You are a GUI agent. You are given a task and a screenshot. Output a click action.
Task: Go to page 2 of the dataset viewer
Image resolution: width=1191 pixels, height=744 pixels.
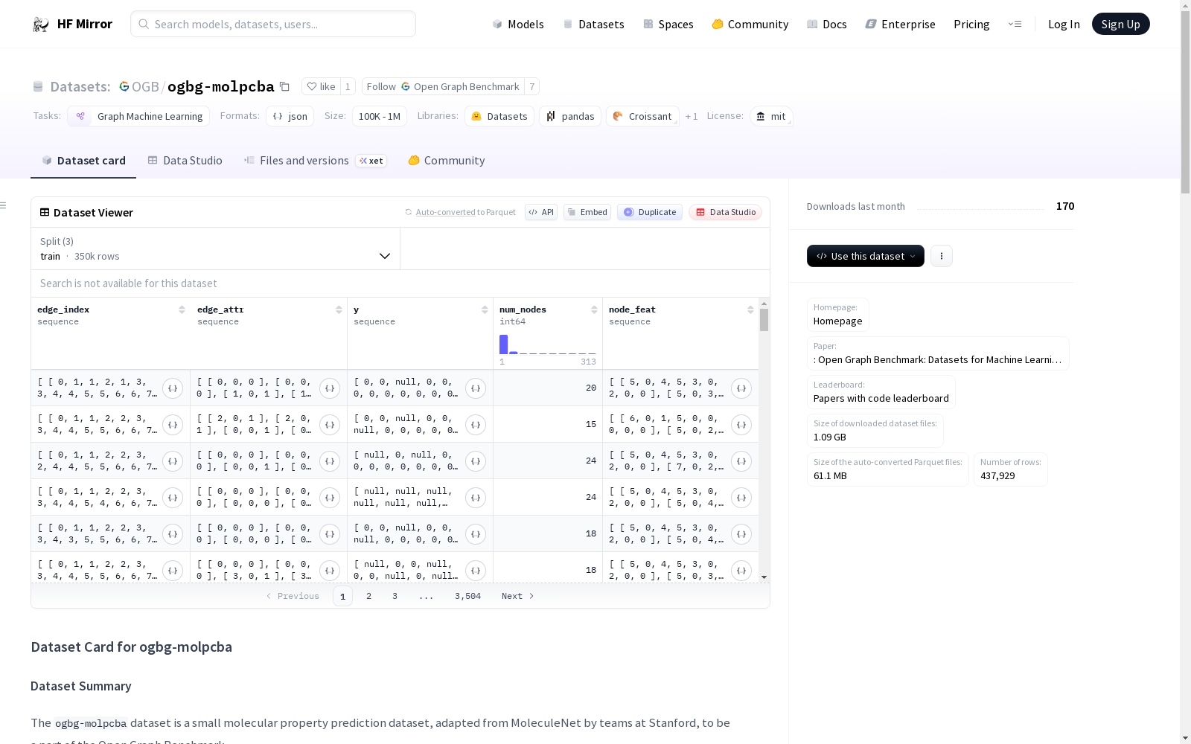(x=368, y=596)
